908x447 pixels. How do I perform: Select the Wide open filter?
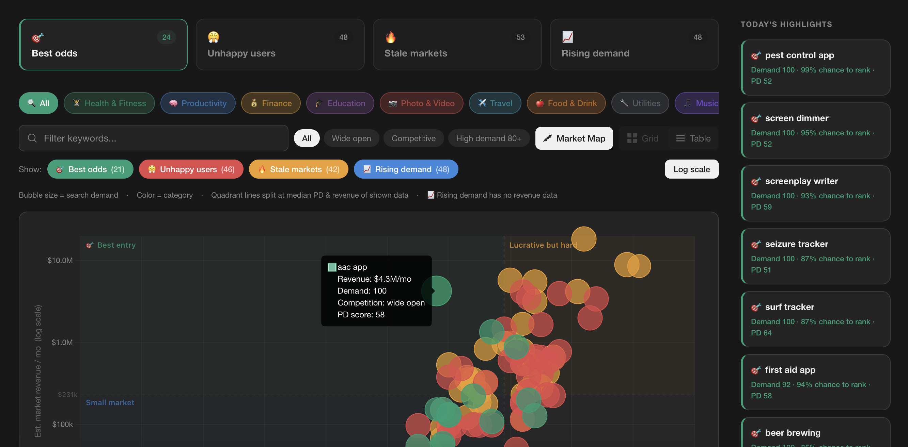[351, 138]
